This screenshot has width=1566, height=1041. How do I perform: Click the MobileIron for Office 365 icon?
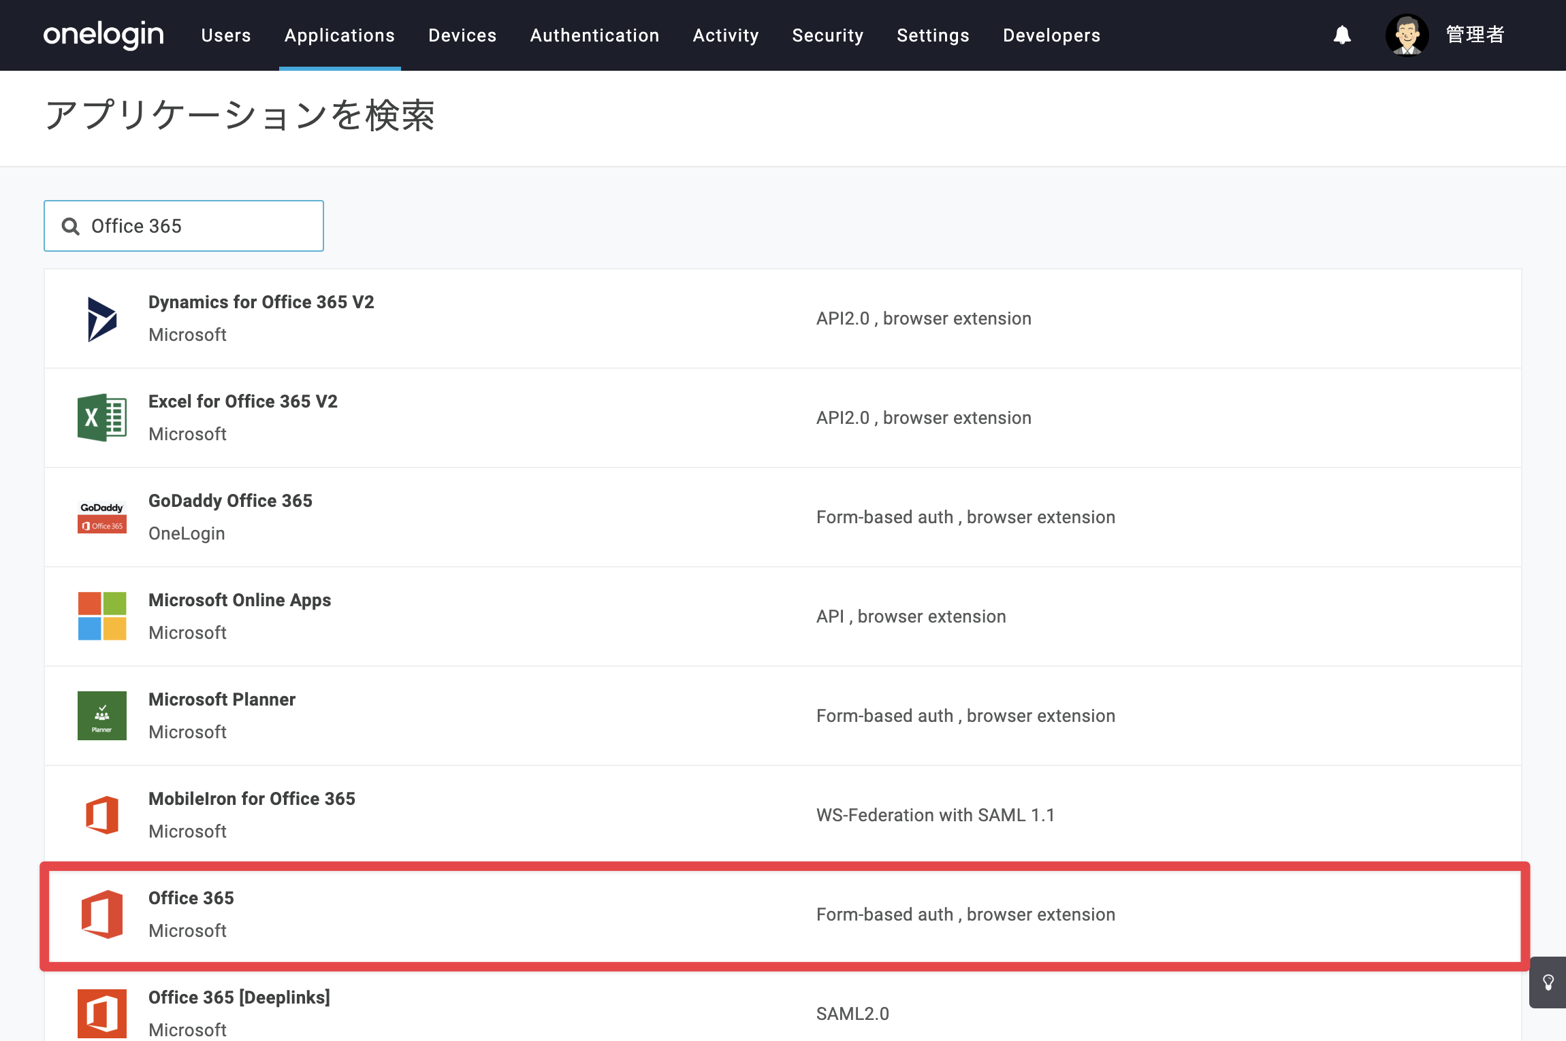(x=102, y=815)
